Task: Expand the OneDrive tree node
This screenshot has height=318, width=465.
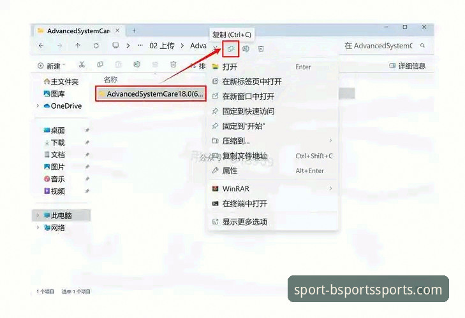Action: pos(38,106)
